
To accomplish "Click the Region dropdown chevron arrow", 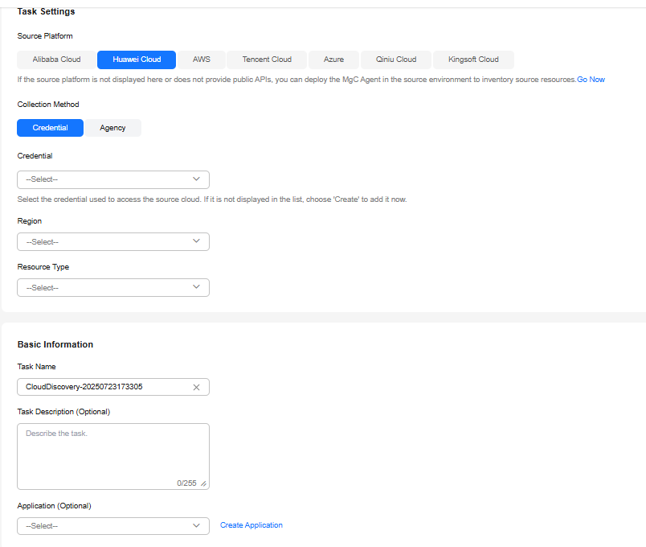I will click(x=196, y=241).
